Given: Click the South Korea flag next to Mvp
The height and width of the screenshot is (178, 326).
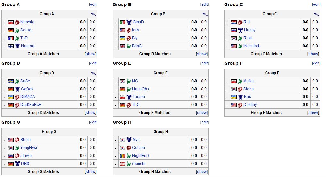Looking at the screenshot, I should click(123, 140).
